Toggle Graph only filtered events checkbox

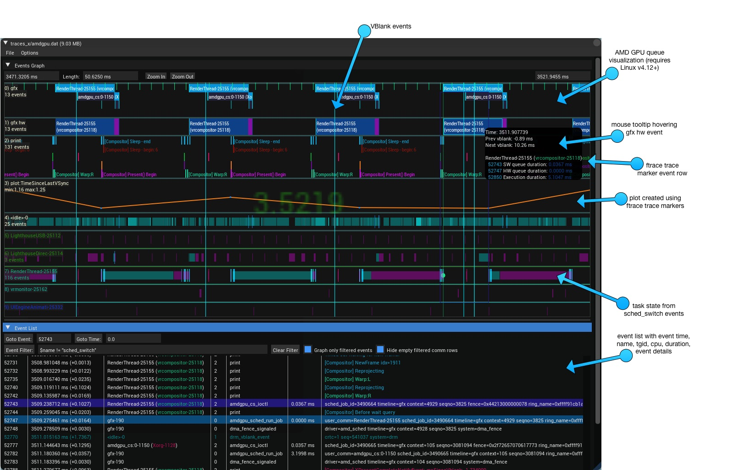point(308,349)
